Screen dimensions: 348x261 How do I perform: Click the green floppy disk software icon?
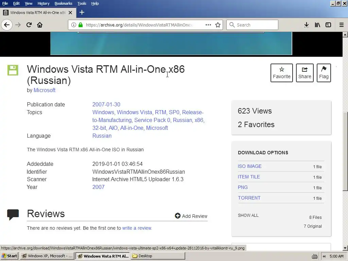pyautogui.click(x=13, y=70)
